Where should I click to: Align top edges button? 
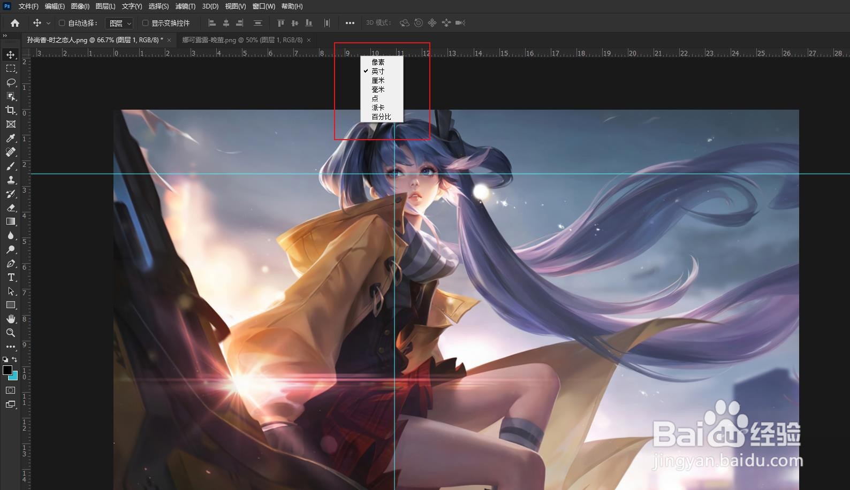pos(281,23)
